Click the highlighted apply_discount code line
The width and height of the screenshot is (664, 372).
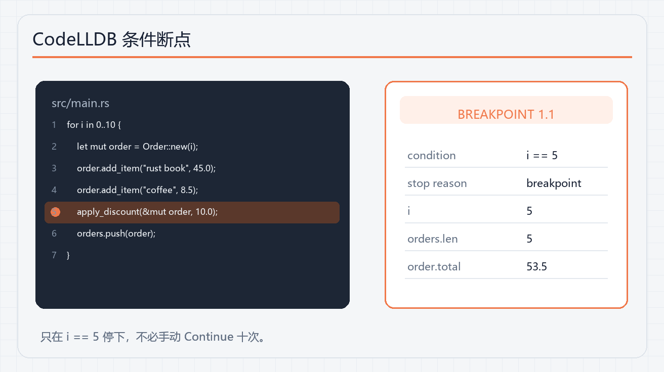pos(192,212)
